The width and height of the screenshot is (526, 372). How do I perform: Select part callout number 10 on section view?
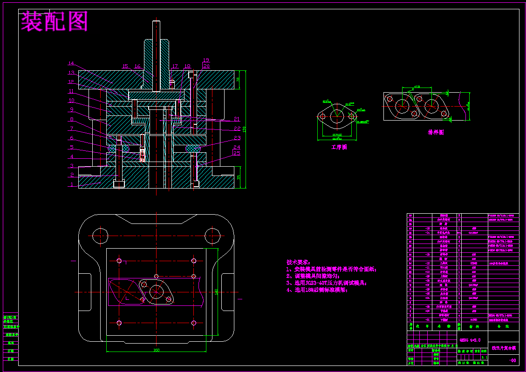pyautogui.click(x=71, y=101)
